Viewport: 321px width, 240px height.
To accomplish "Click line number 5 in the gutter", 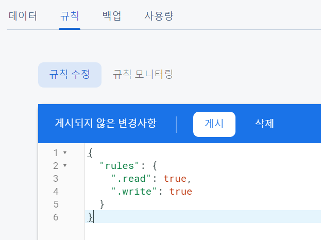I will pos(56,204).
